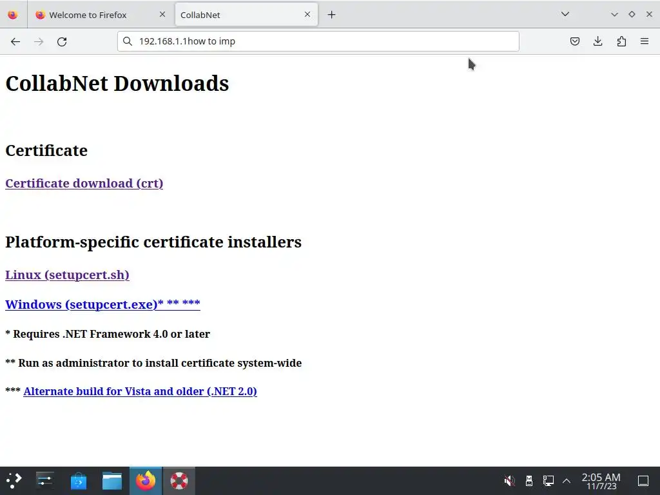Open the Save to Pocket button
The image size is (660, 495).
[x=574, y=41]
